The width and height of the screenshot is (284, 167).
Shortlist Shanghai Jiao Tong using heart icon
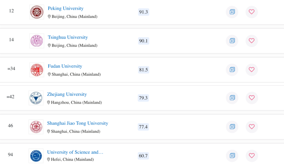click(252, 127)
